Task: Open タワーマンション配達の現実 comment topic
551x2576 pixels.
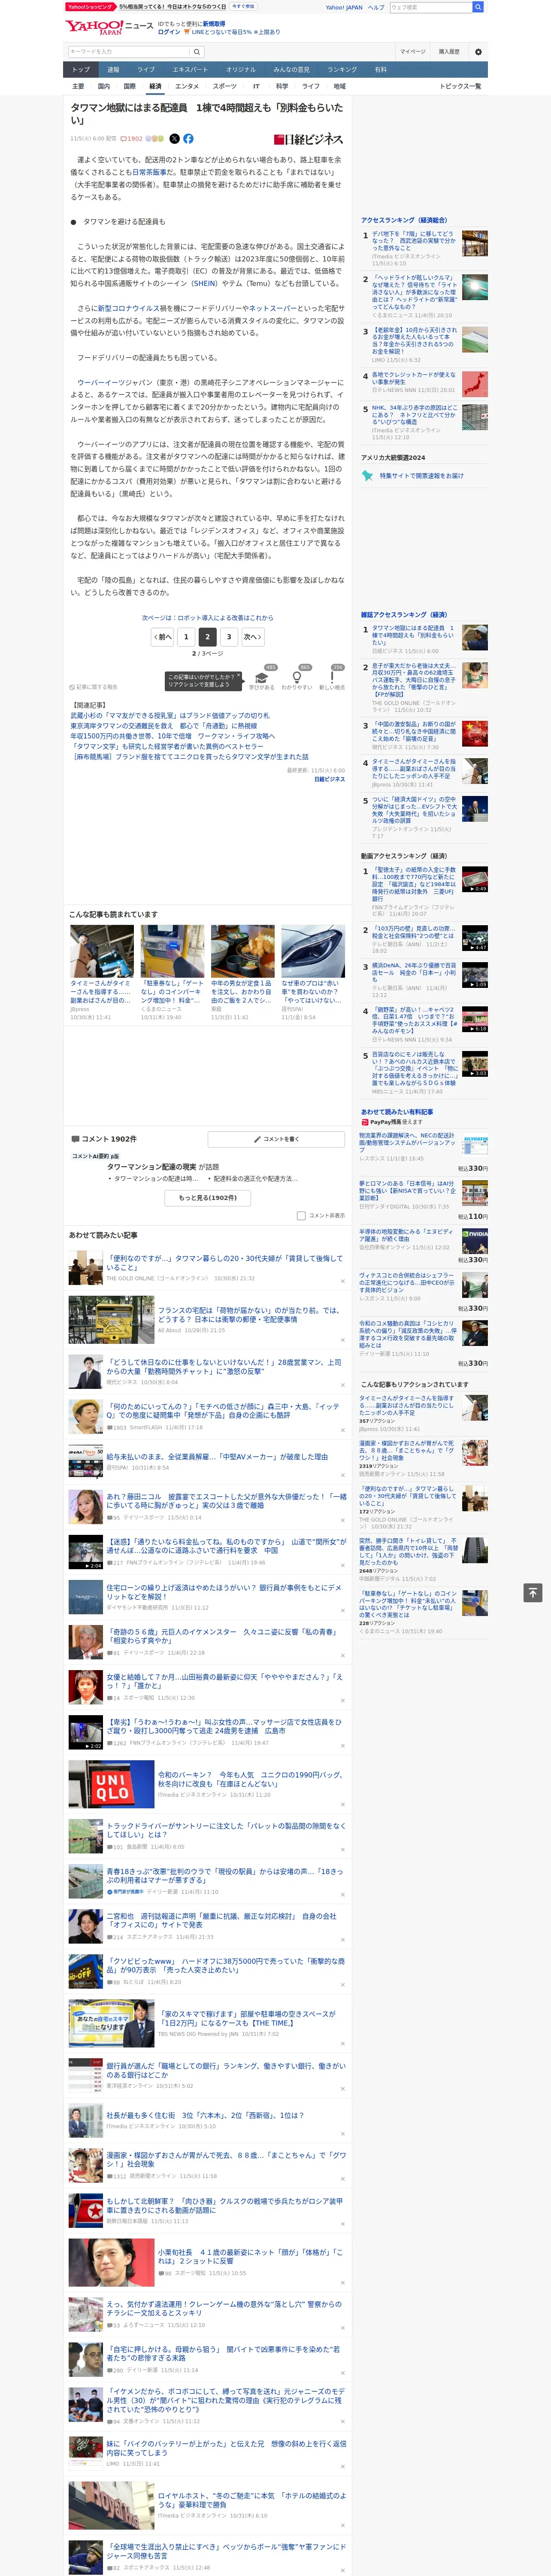Action: point(151,1167)
